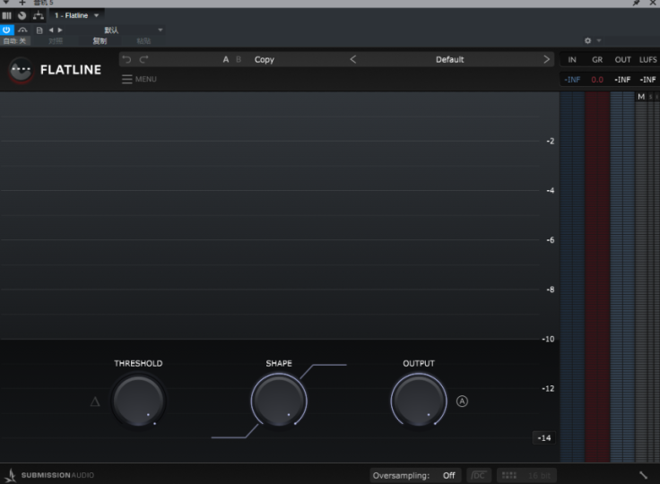Click the Submission Audio logo
The height and width of the screenshot is (484, 660).
tap(50, 475)
